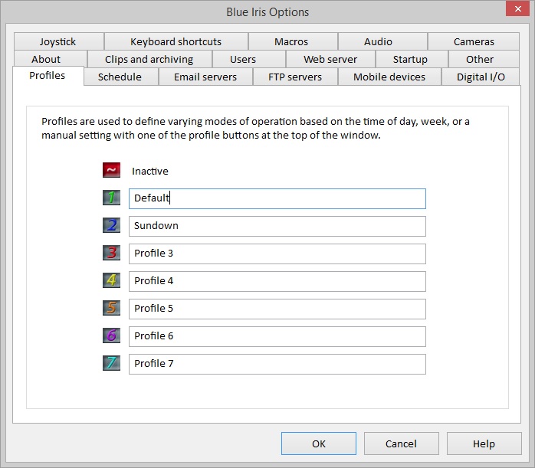535x468 pixels.
Task: Close the Blue Iris Options dialog
Action: tap(517, 9)
